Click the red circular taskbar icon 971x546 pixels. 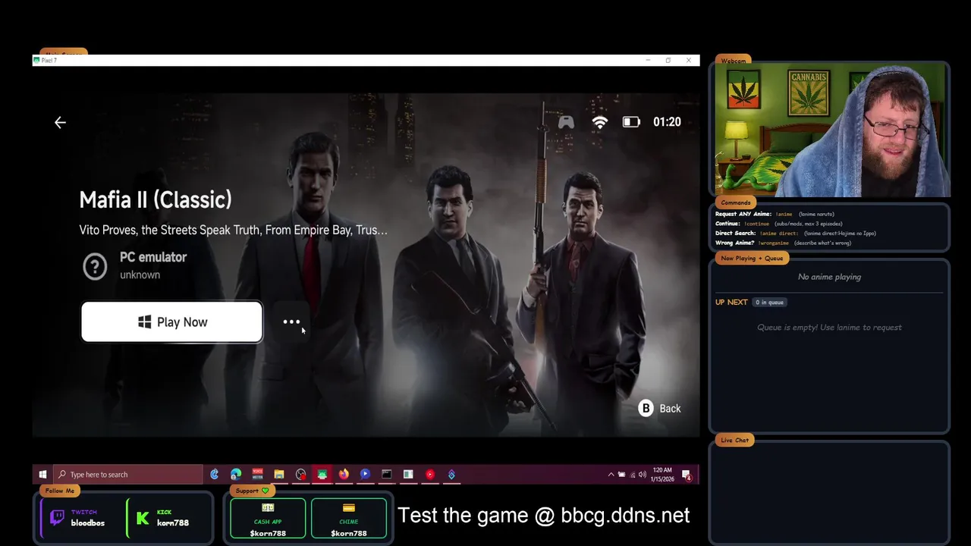(430, 475)
